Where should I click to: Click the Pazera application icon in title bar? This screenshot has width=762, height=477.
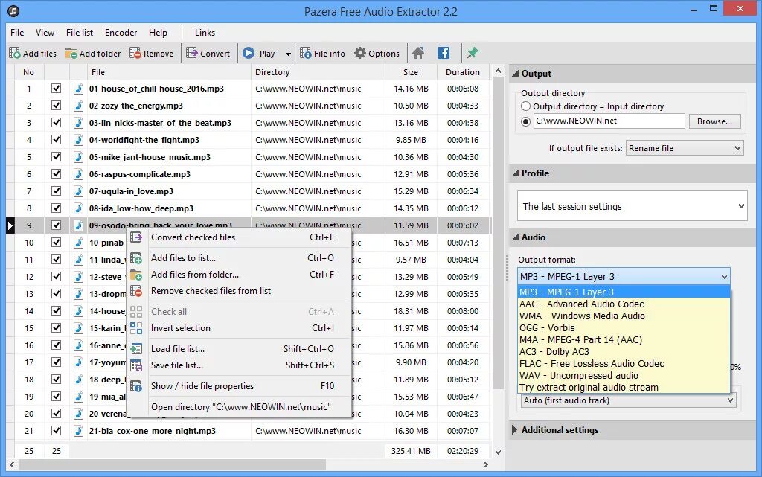point(13,10)
